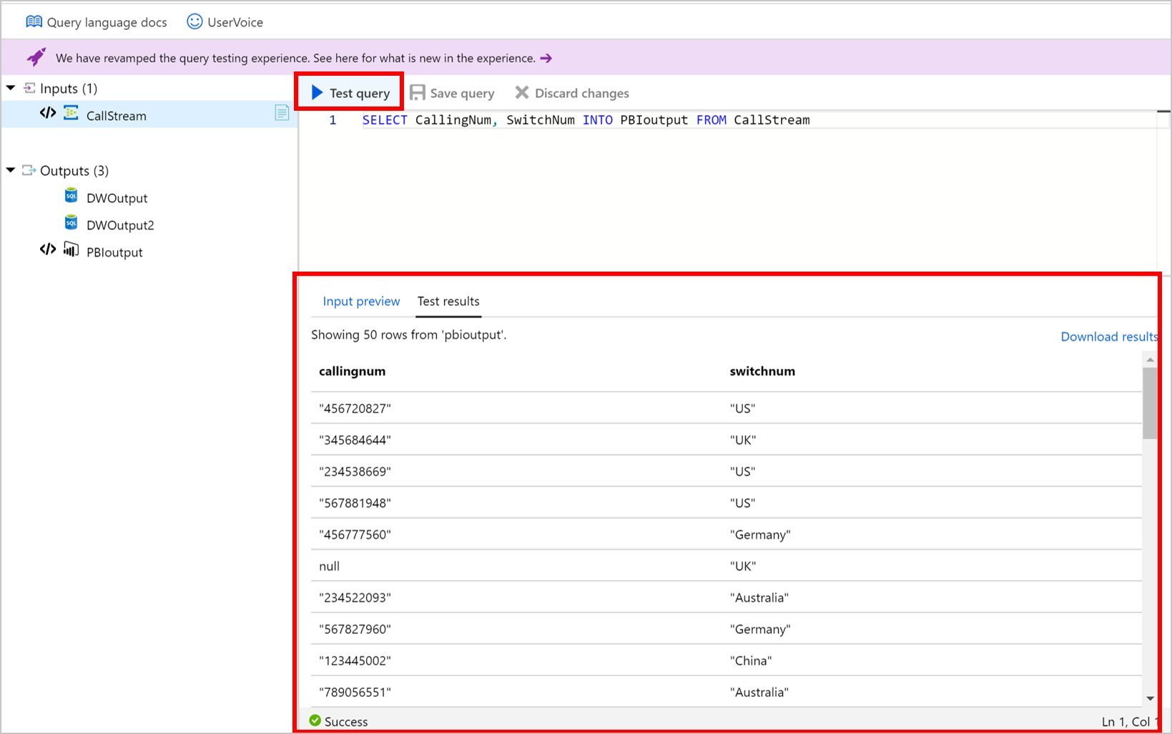The height and width of the screenshot is (734, 1172).
Task: Open the Query language docs book icon
Action: click(x=33, y=21)
